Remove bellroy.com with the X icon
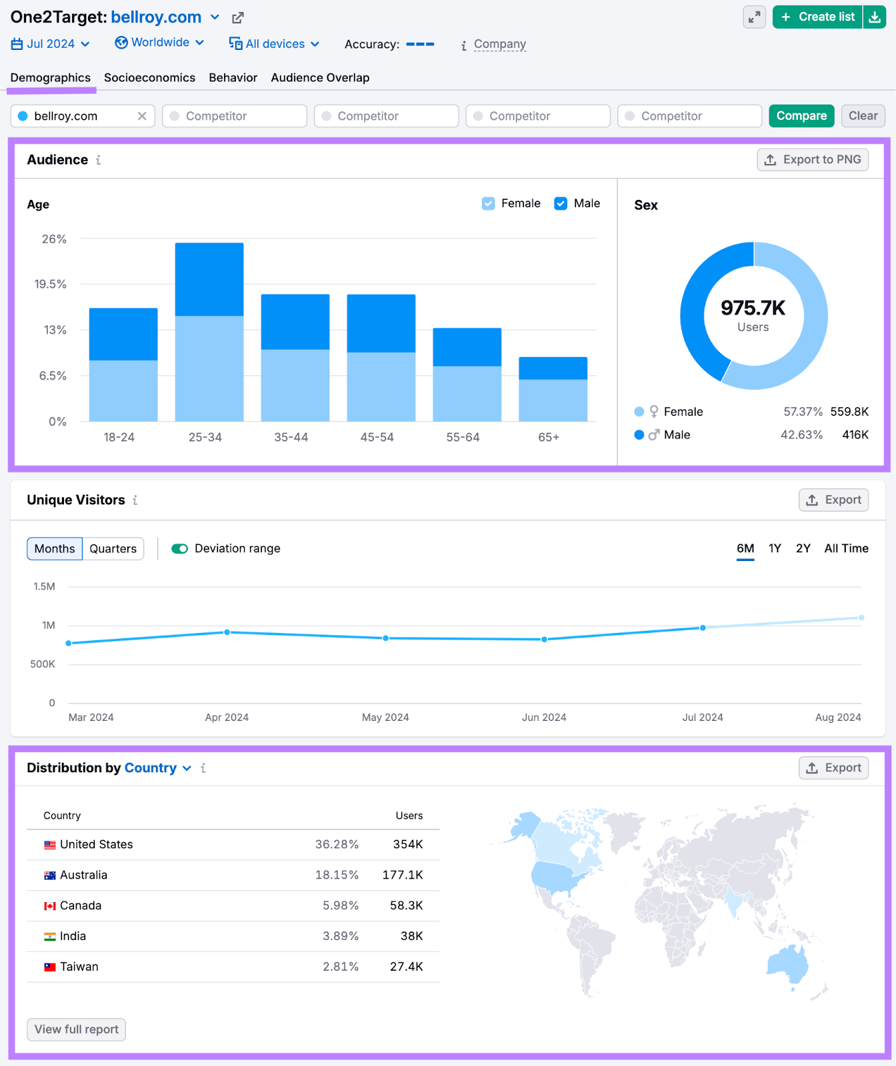 142,116
